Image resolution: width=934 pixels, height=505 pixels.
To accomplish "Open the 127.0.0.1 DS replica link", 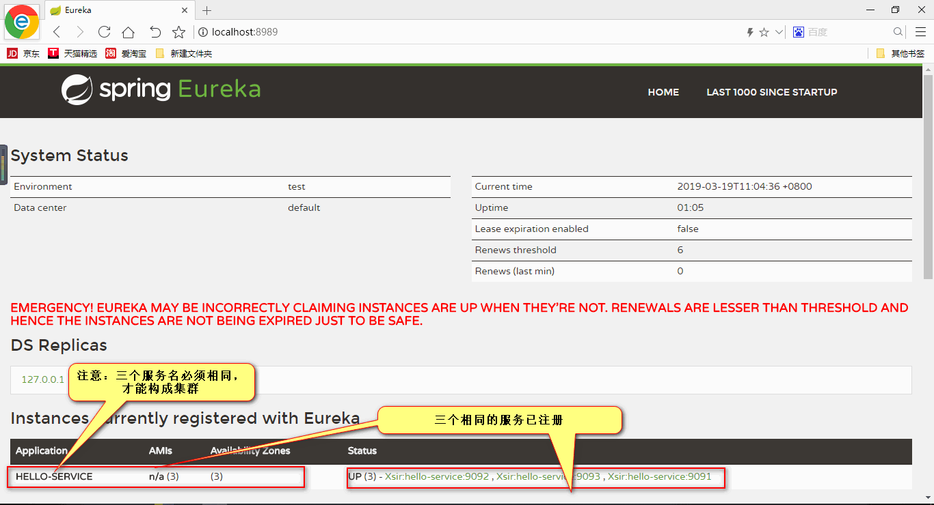I will click(x=42, y=379).
